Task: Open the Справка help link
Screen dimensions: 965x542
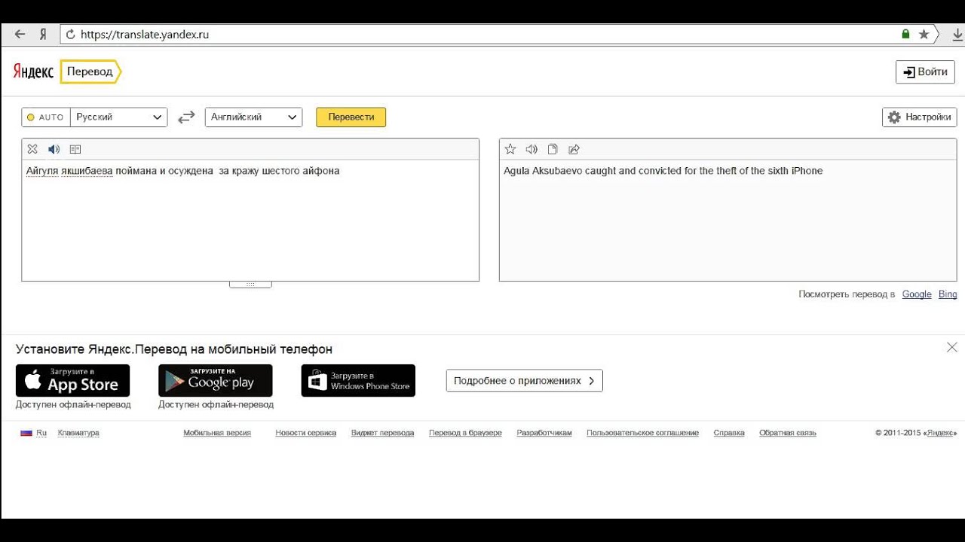Action: (729, 433)
